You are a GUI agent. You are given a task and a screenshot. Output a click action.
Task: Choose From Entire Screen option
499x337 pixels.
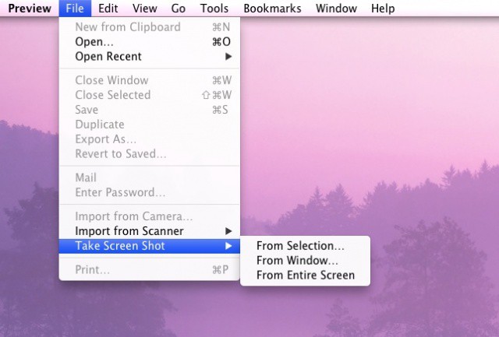coord(305,275)
